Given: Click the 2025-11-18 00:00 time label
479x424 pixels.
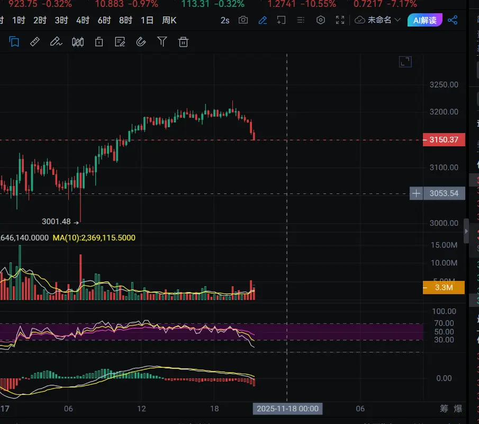Looking at the screenshot, I should pos(287,409).
